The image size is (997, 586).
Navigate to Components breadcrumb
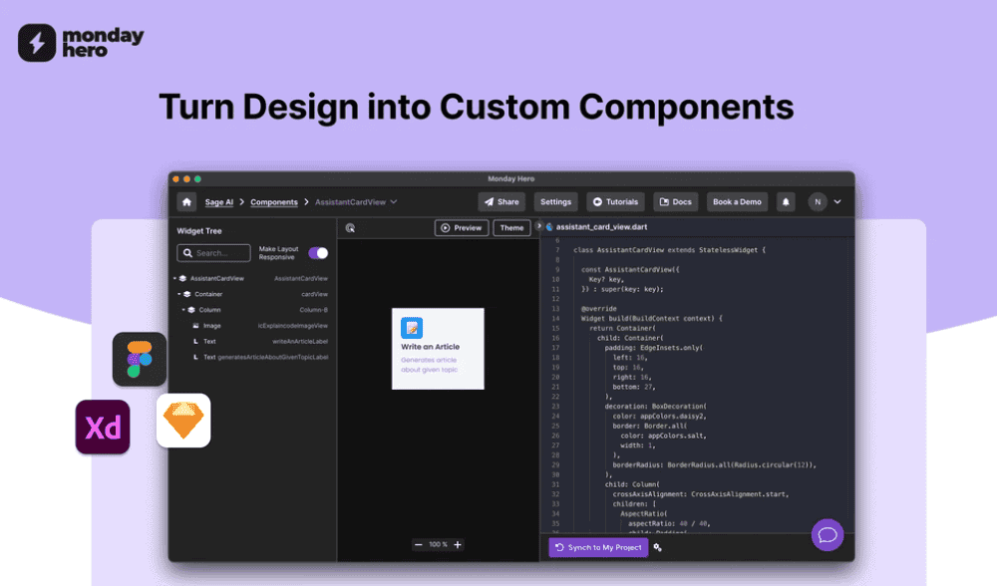(273, 202)
